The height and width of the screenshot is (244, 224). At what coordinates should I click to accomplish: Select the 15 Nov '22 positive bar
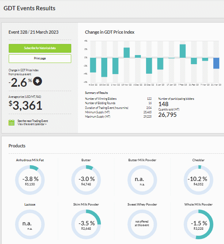127,53
